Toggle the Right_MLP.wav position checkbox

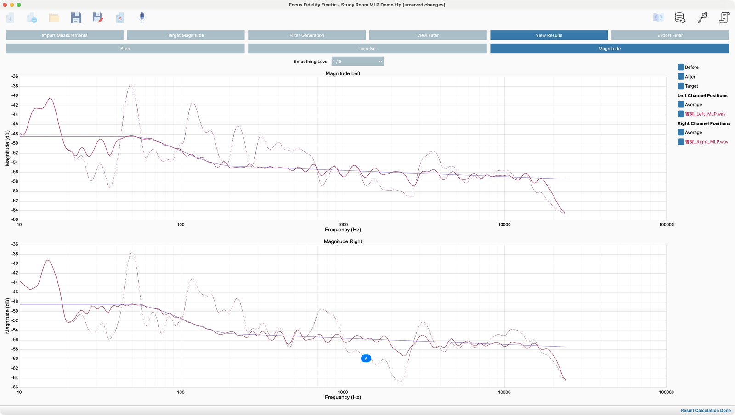coord(681,142)
